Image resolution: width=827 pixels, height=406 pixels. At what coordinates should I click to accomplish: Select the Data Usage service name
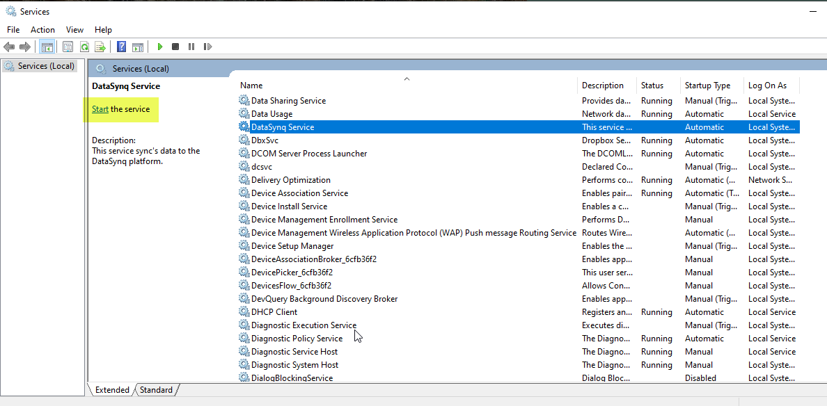tap(271, 114)
